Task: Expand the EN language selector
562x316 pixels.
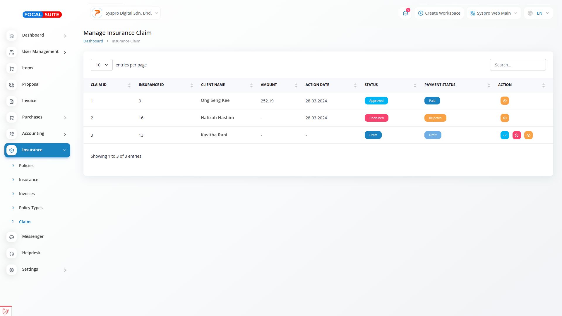Action: click(539, 13)
